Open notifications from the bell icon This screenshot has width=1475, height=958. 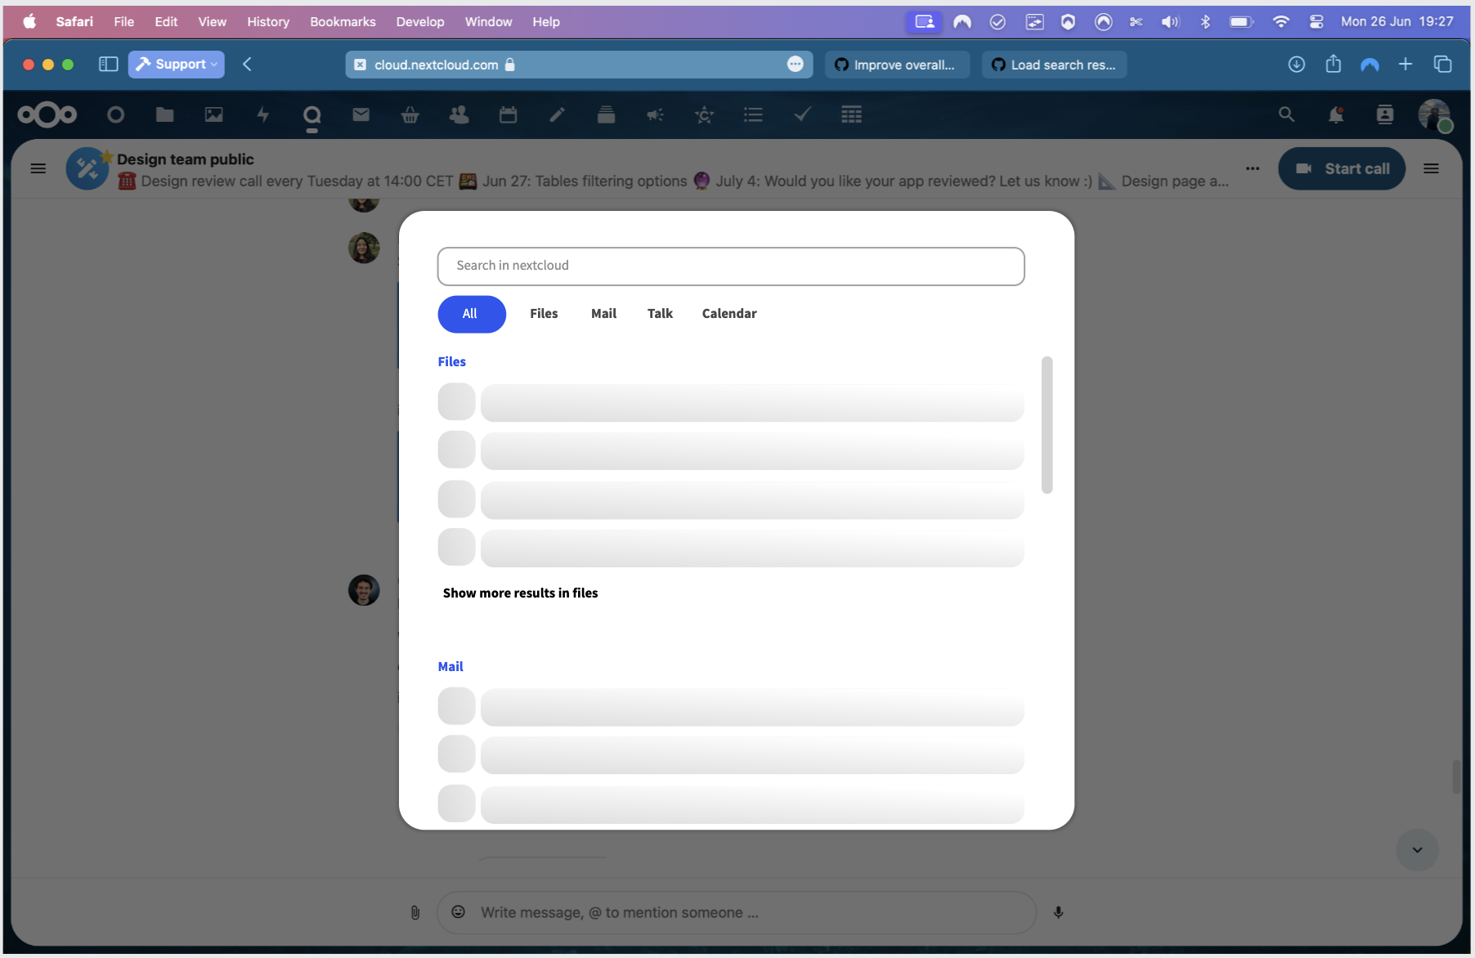click(x=1336, y=114)
